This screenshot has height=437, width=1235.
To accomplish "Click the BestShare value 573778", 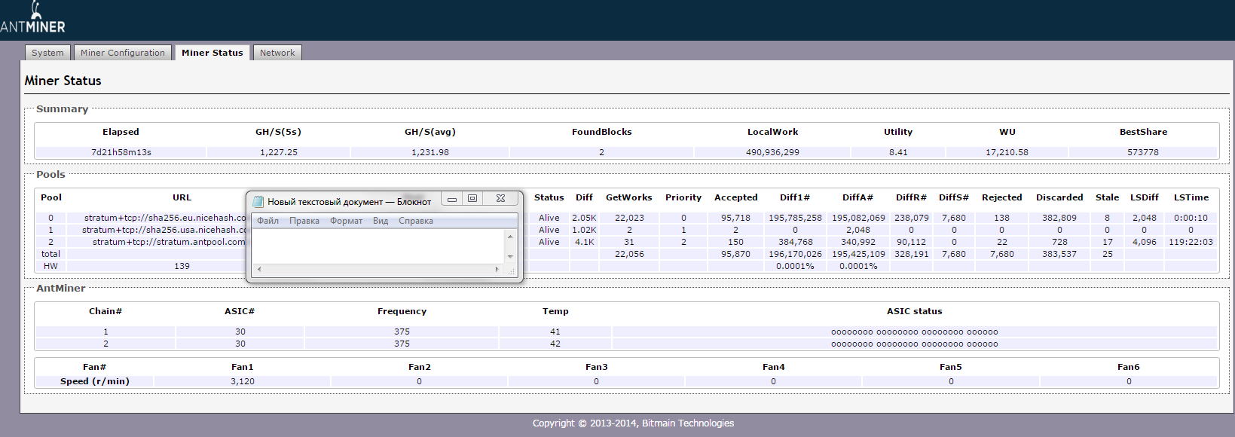I will coord(1143,152).
